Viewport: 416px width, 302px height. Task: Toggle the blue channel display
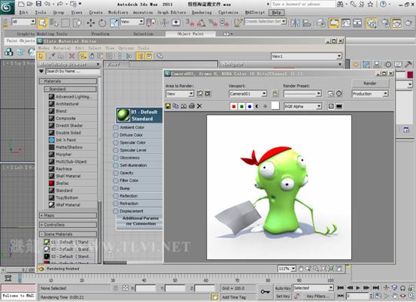pyautogui.click(x=250, y=106)
